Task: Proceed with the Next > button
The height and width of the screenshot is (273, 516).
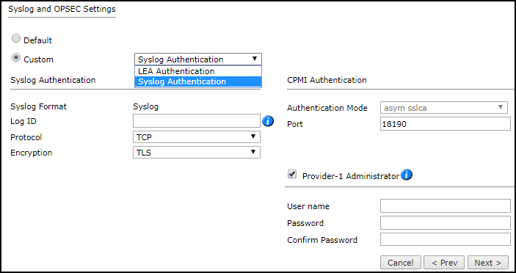Action: coord(487,263)
